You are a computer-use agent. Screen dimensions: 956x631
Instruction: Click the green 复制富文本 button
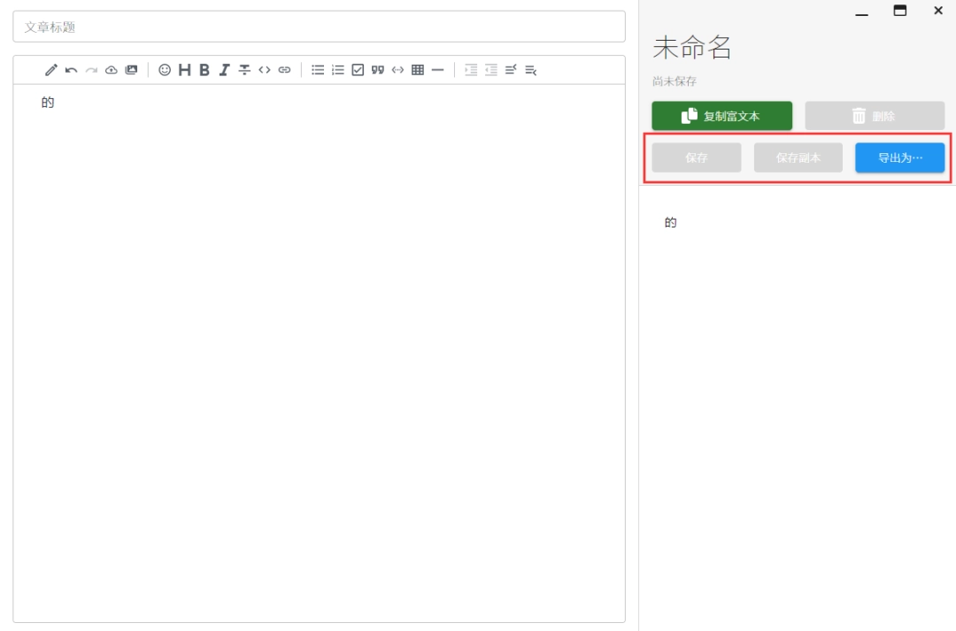721,116
